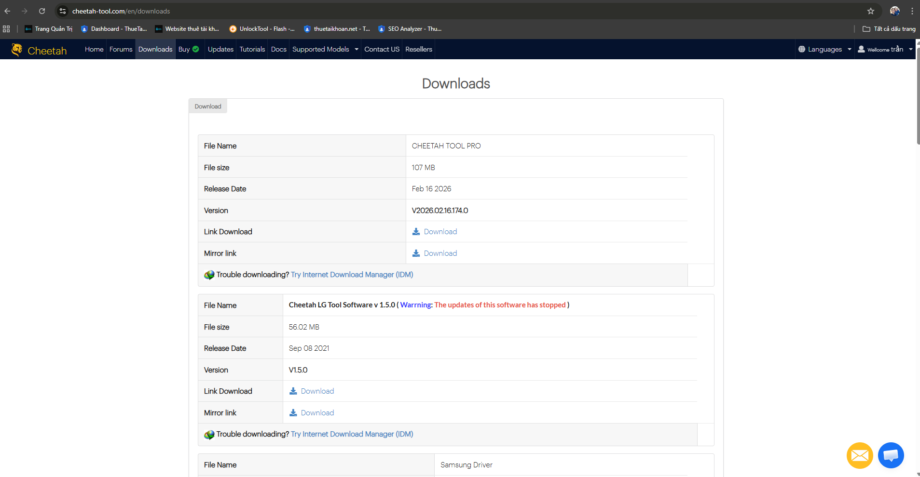Open the orange email contact button
Viewport: 920px width, 477px height.
click(860, 455)
